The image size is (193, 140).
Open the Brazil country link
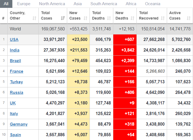coord(15,61)
